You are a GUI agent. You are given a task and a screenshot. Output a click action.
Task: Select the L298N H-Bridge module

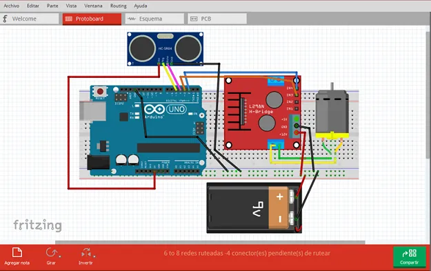(263, 112)
